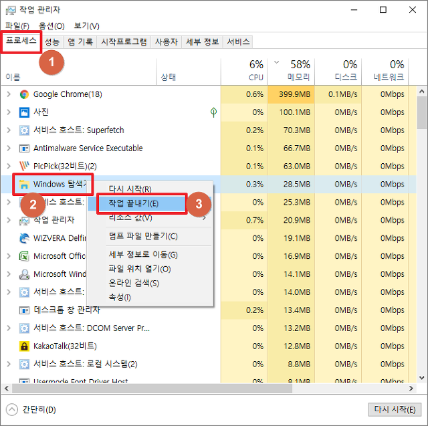Expand the 사진 process group
The width and height of the screenshot is (428, 426).
[x=9, y=112]
